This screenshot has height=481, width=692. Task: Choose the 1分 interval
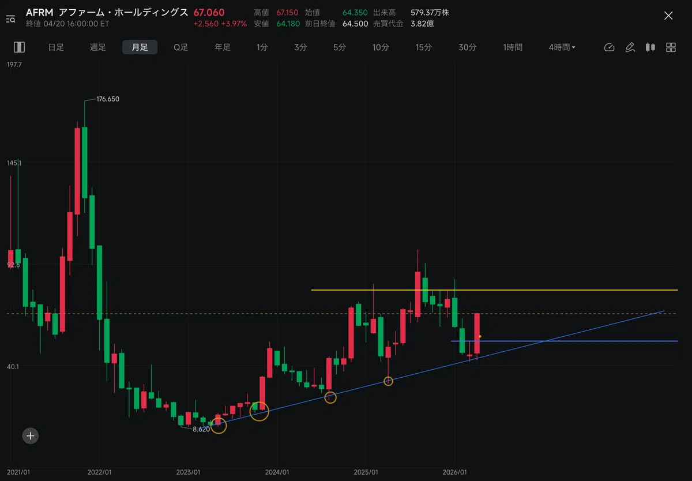point(262,47)
